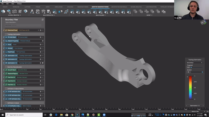Screen dimensions: 209x117
Task: Switch to the Lattices ribbon tab
Action: tap(27, 7)
